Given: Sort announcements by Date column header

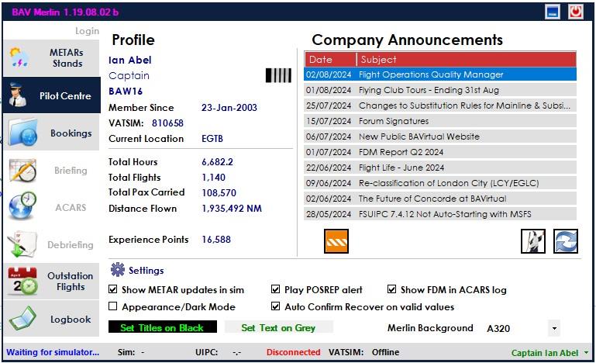Looking at the screenshot, I should [330, 60].
